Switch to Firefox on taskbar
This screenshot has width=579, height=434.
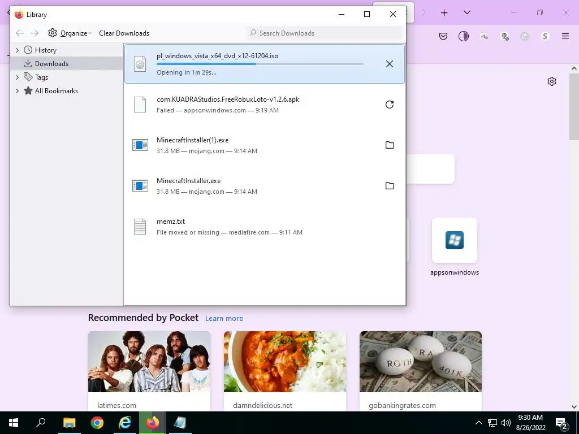(x=153, y=423)
